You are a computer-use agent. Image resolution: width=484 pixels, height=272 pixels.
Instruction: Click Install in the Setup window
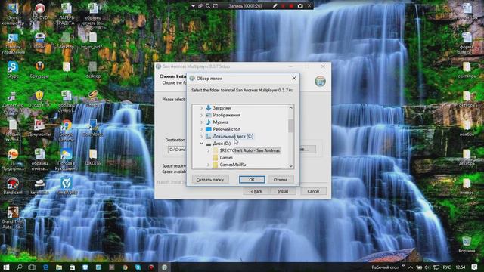pos(283,191)
